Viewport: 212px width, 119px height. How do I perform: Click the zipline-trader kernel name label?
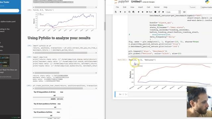pyautogui.click(x=207, y=7)
